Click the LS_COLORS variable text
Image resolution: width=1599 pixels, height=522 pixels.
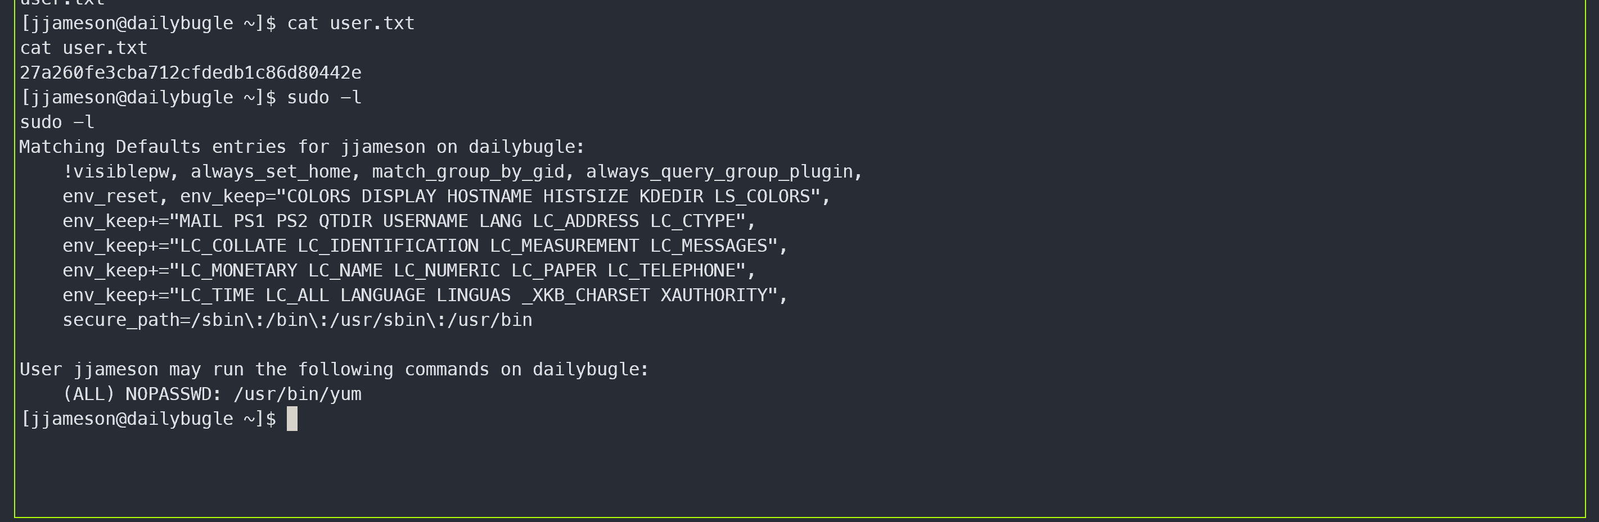click(x=762, y=197)
